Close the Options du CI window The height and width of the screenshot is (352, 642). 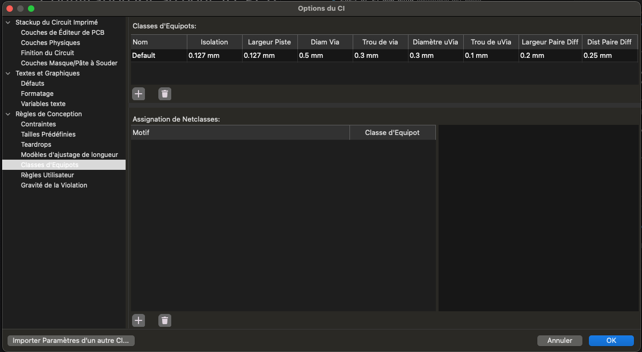click(x=10, y=9)
